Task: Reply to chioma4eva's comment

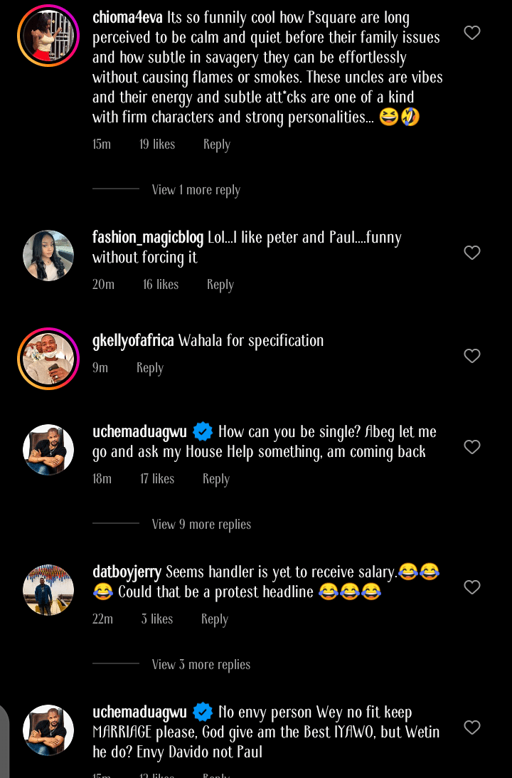Action: [216, 144]
